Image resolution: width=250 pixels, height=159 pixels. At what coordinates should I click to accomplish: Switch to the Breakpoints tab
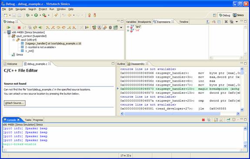click(144, 22)
